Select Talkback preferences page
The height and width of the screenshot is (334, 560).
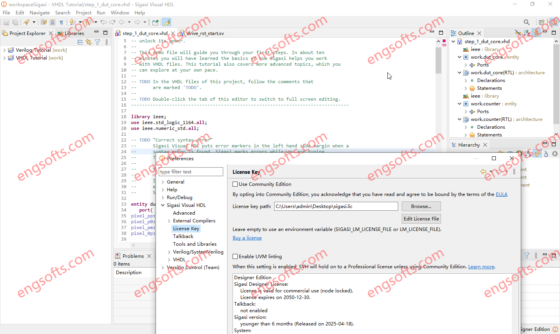pyautogui.click(x=183, y=236)
